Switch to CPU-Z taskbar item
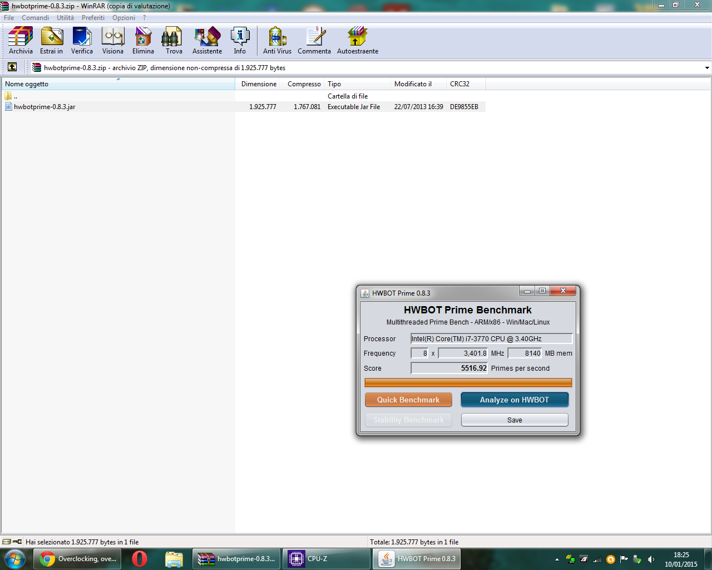Image resolution: width=712 pixels, height=570 pixels. click(326, 559)
